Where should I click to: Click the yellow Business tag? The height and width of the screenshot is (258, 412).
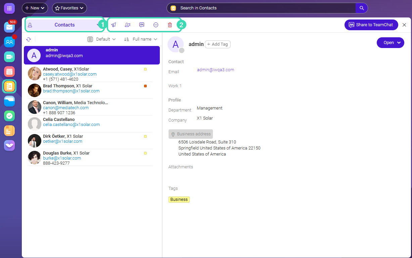tap(179, 200)
